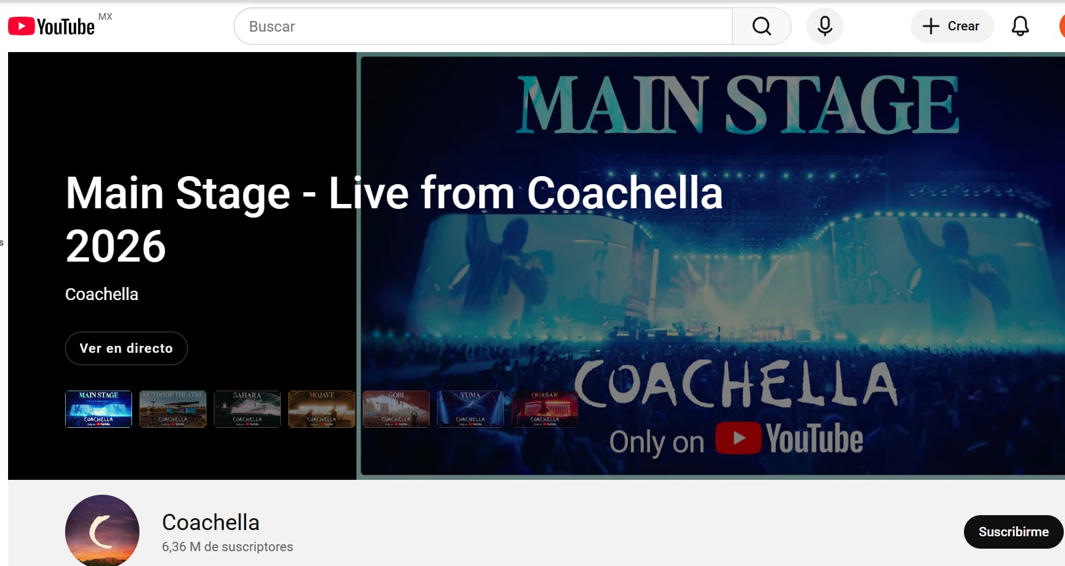
Task: Open the Mojave stage stream thumbnail
Action: [x=322, y=409]
